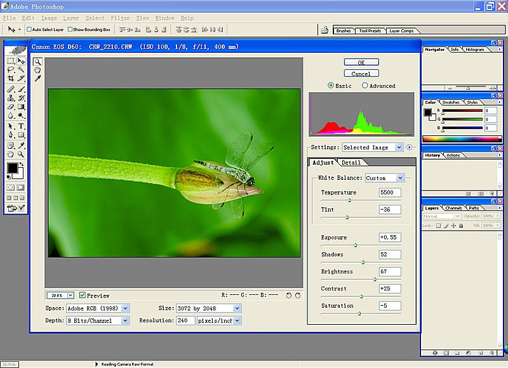Screen dimensions: 508x368
Task: Click the Temperature value field 5500
Action: tap(390, 193)
